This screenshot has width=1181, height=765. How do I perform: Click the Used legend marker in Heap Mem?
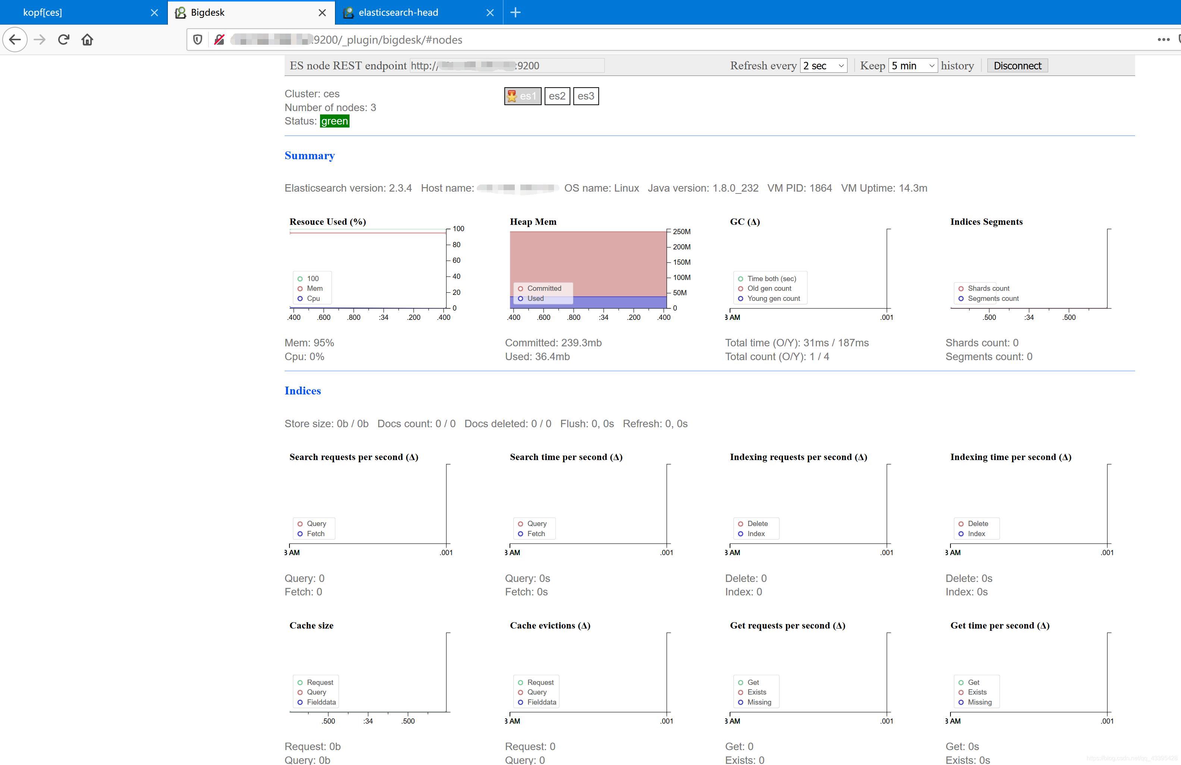520,299
